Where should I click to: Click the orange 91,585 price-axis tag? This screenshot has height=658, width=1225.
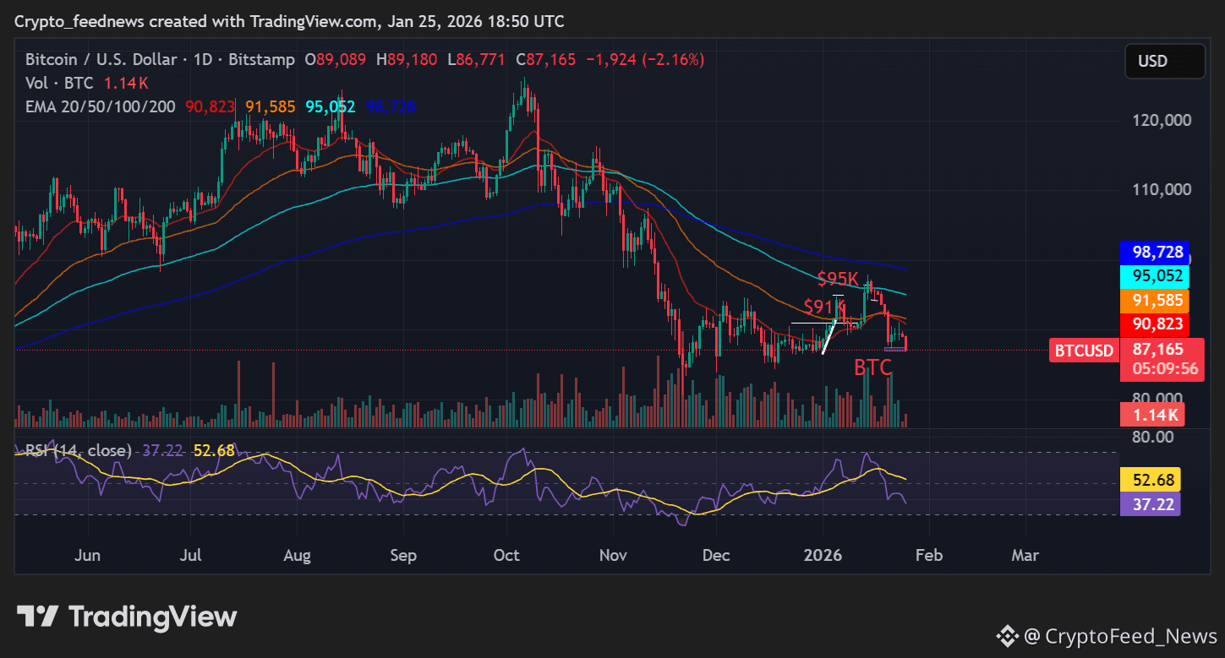click(x=1154, y=300)
